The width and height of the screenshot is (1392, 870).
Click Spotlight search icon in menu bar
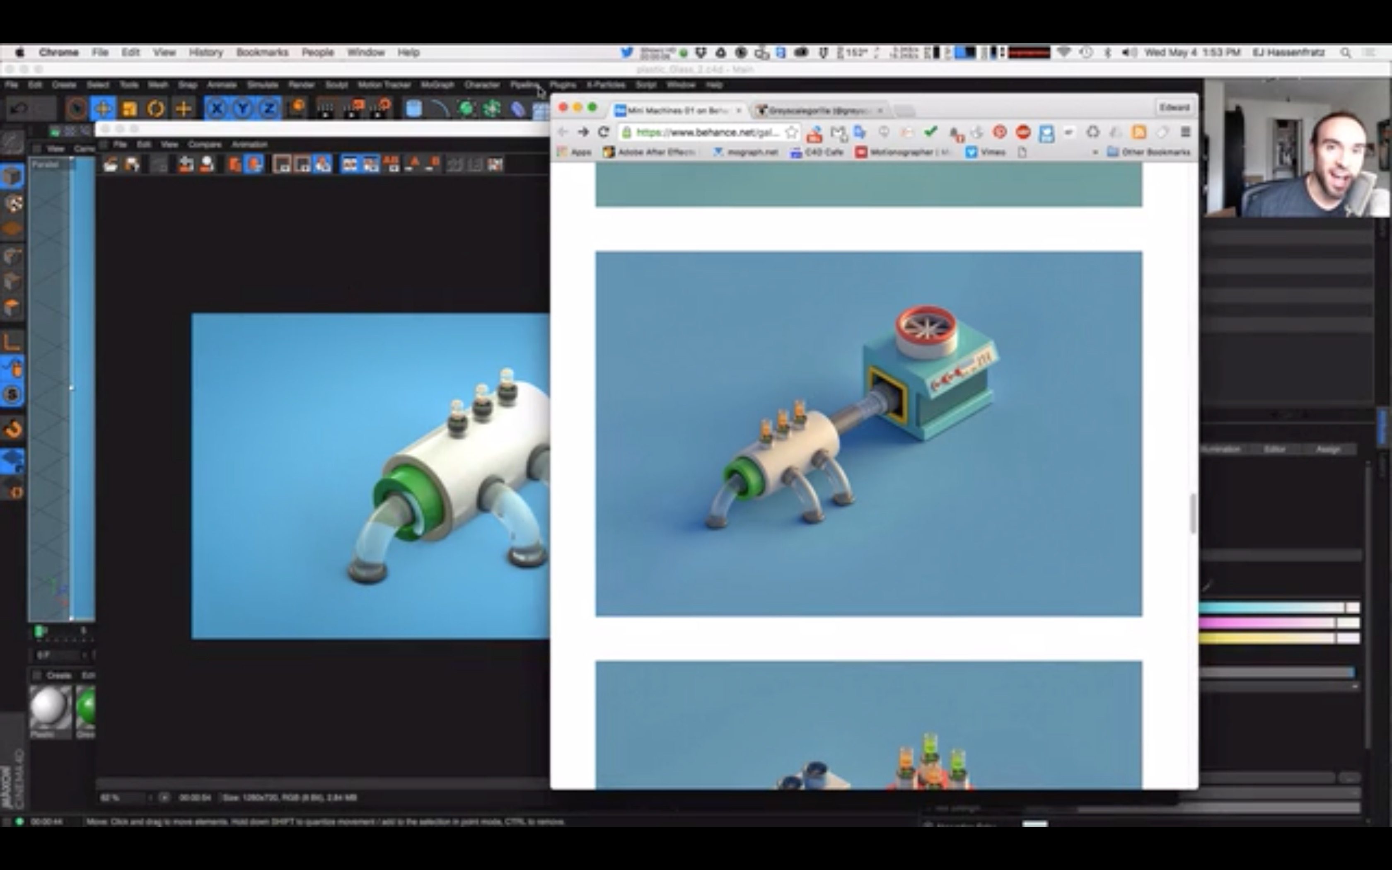(x=1346, y=52)
